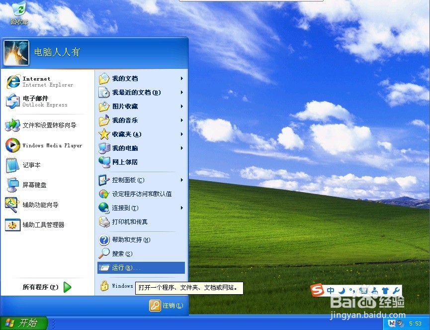Click the Sogou S logo on IME bar

click(318, 290)
